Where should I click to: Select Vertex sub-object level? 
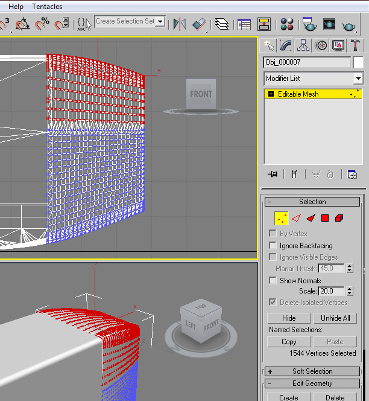[282, 218]
